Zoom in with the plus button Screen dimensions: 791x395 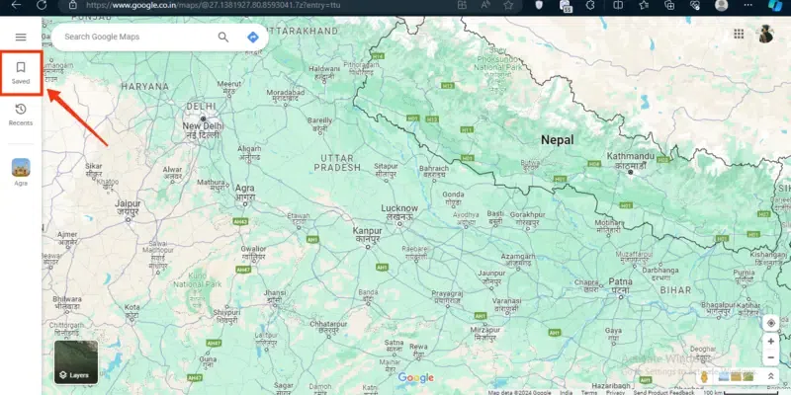tap(771, 342)
